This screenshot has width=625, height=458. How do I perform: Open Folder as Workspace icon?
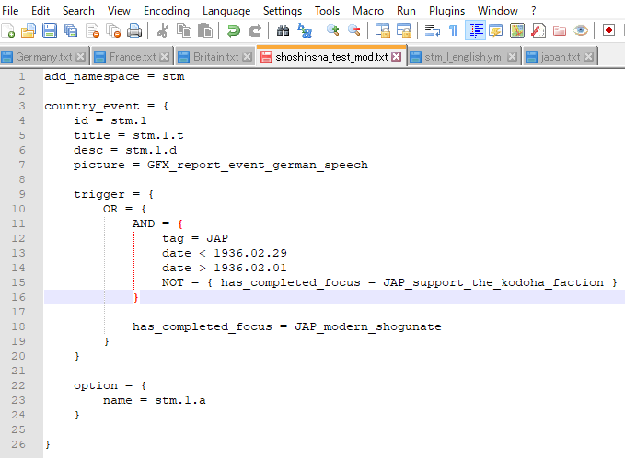point(560,30)
